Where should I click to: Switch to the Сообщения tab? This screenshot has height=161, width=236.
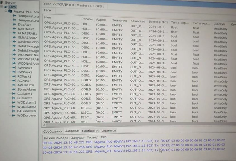[53, 131]
